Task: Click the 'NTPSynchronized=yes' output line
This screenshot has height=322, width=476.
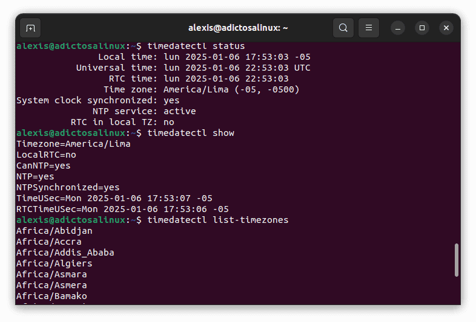Action: coord(68,187)
